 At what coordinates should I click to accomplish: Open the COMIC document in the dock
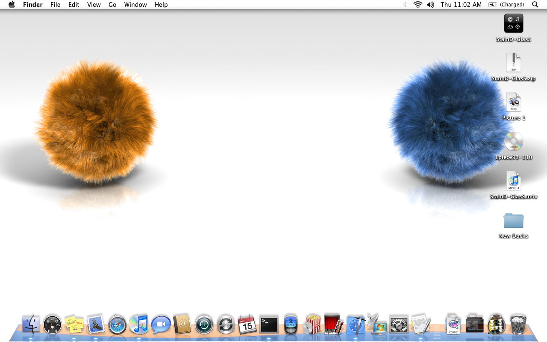click(453, 324)
